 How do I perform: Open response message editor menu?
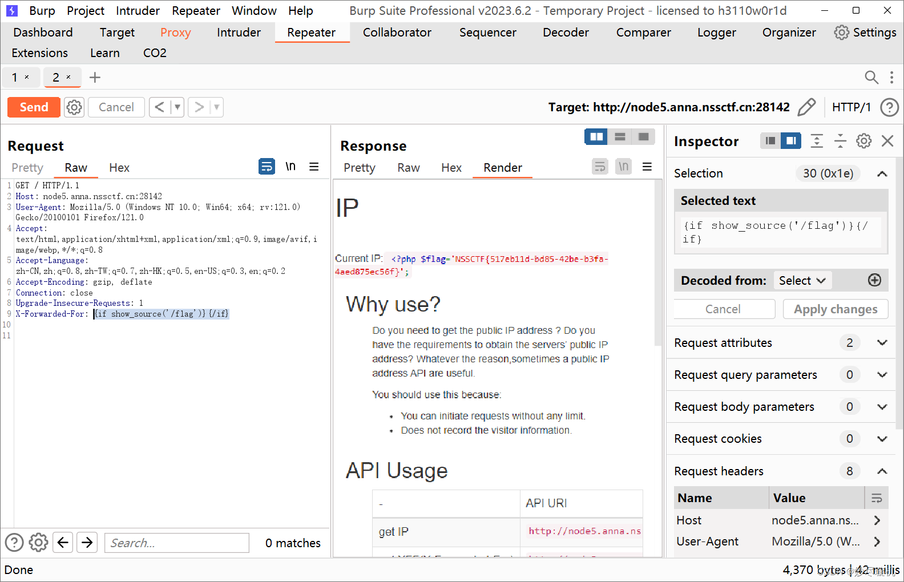(647, 167)
